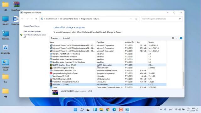Select the TeamViewer 15.19.3.0 icon
The height and width of the screenshot is (113, 201).
51,76
